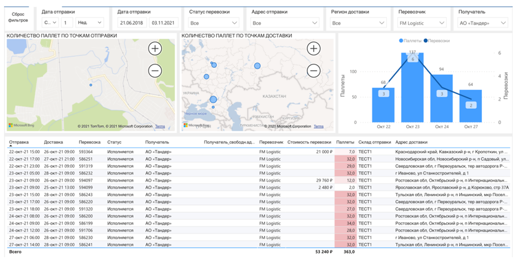Image resolution: width=518 pixels, height=260 pixels.
Task: Edit end date 03.11.2021 field
Action: pos(163,23)
